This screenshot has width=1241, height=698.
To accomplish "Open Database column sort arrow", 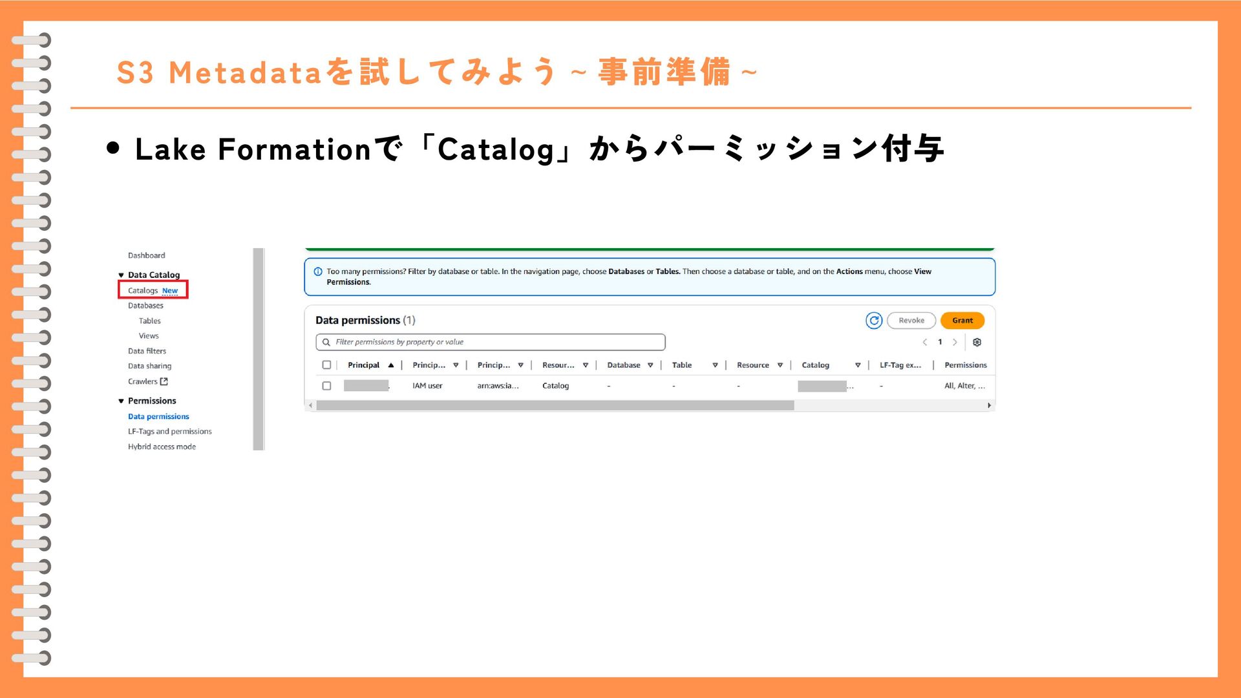I will [650, 365].
